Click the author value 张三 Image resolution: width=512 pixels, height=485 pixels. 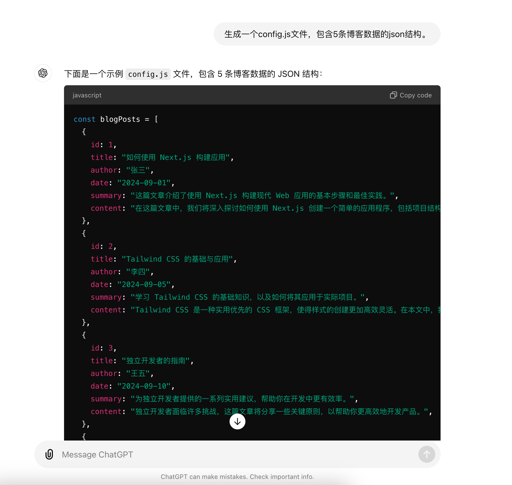[x=138, y=170]
